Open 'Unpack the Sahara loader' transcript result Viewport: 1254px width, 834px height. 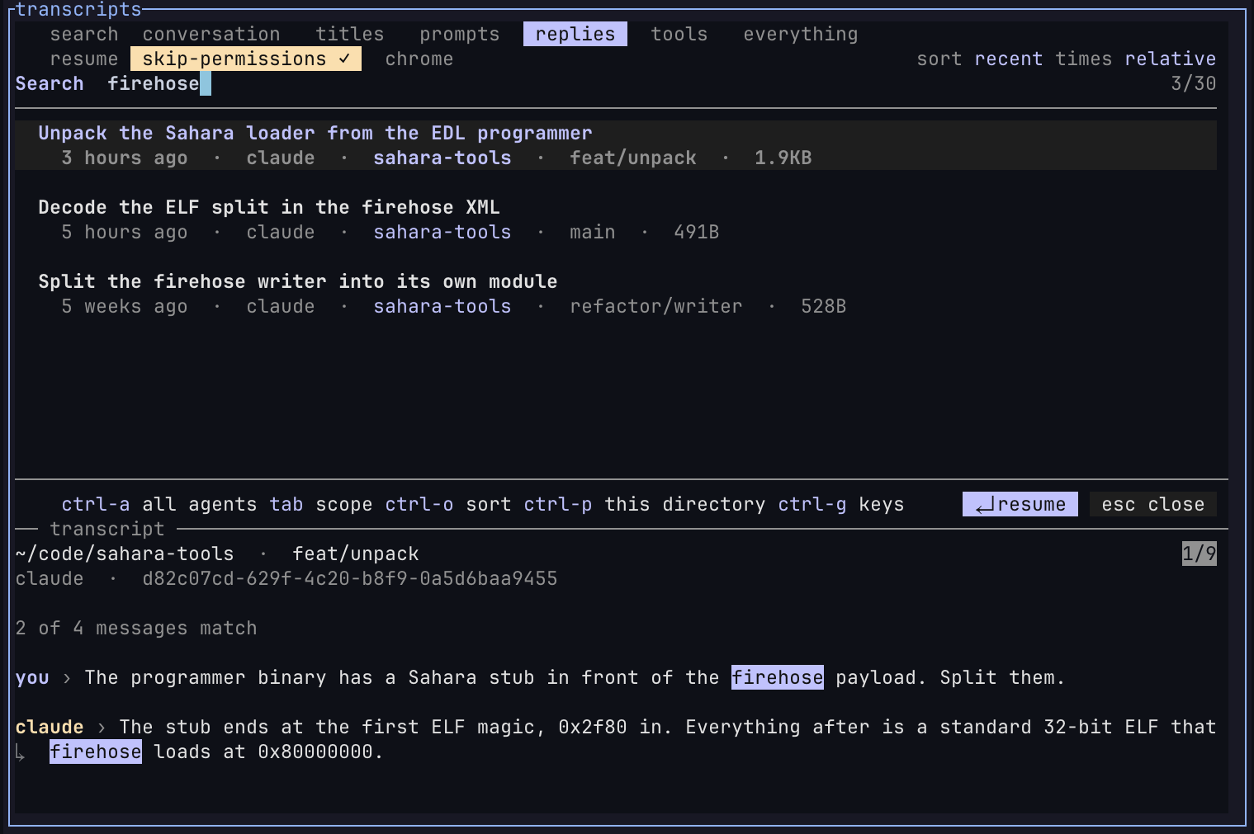click(x=616, y=145)
